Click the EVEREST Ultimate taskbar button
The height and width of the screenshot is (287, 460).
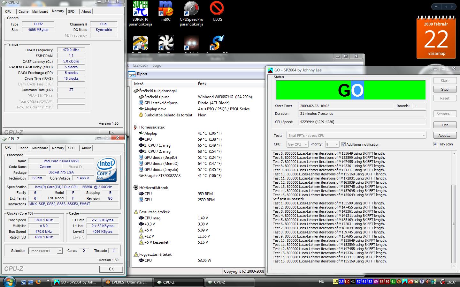[127, 282]
